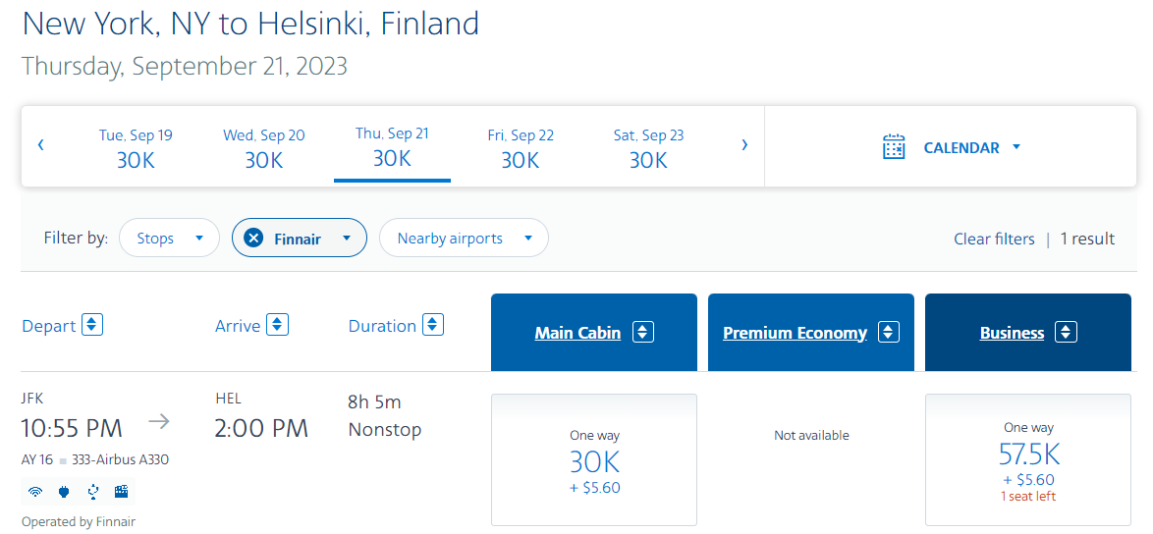
Task: Click the Wi-Fi amenity icon
Action: pos(35,492)
